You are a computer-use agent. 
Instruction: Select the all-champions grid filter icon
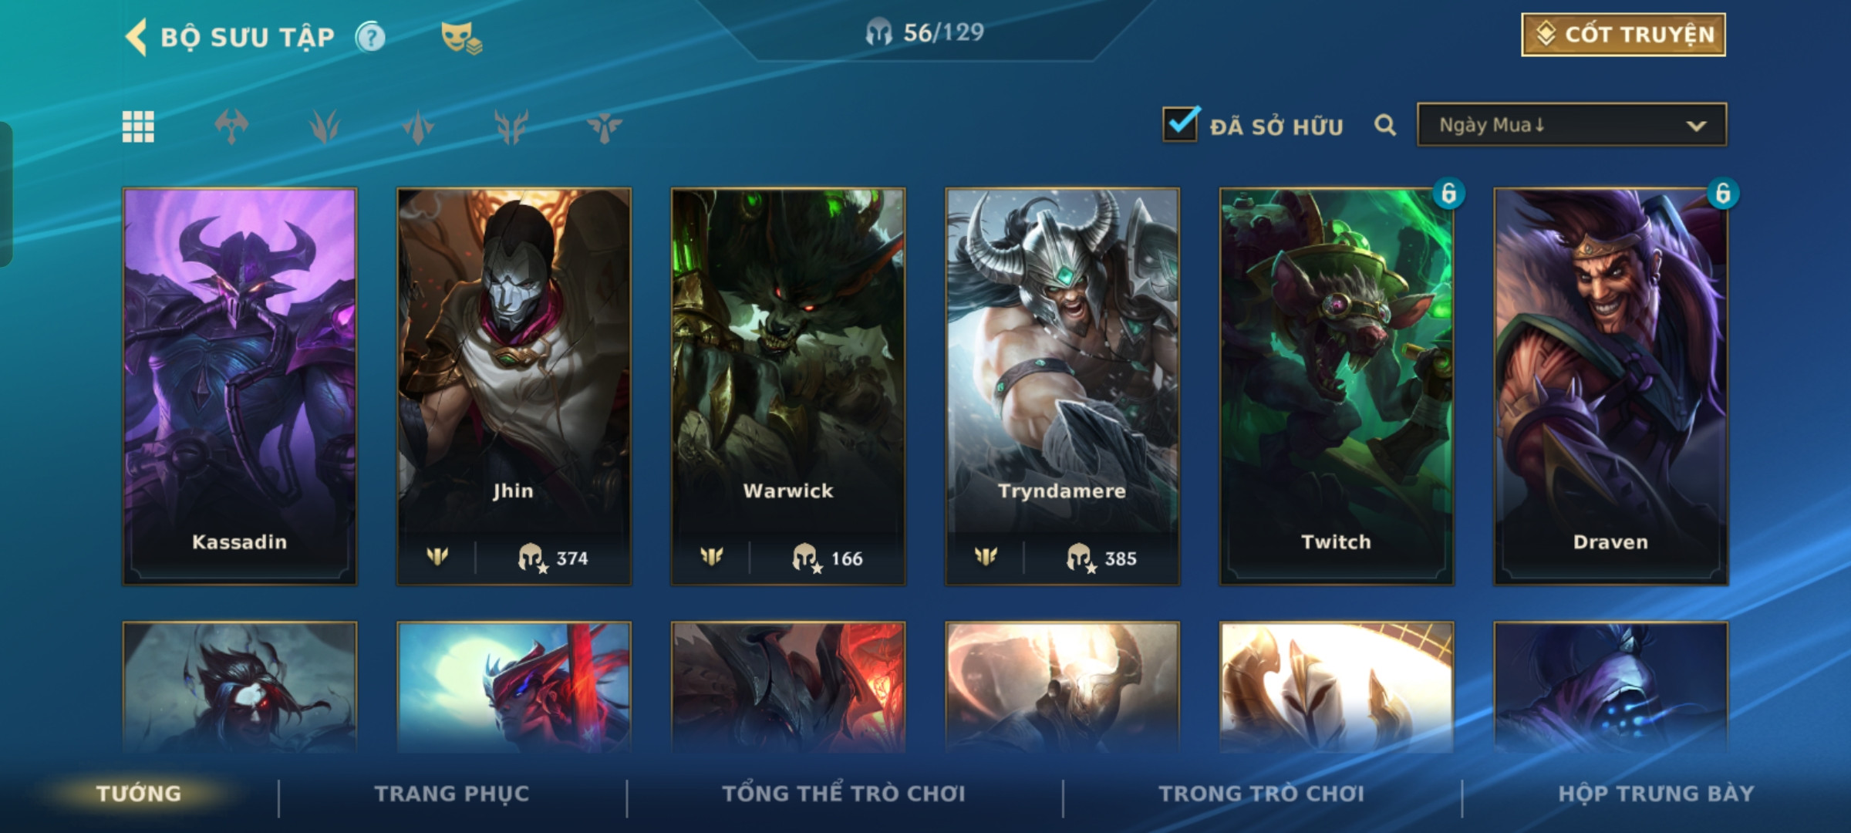pyautogui.click(x=138, y=126)
